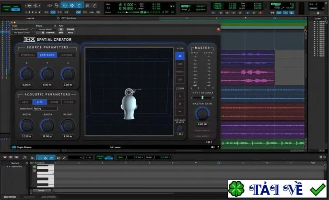Select the zoom tool in MIDI editor toolbar
The image size is (329, 200).
coord(32,158)
